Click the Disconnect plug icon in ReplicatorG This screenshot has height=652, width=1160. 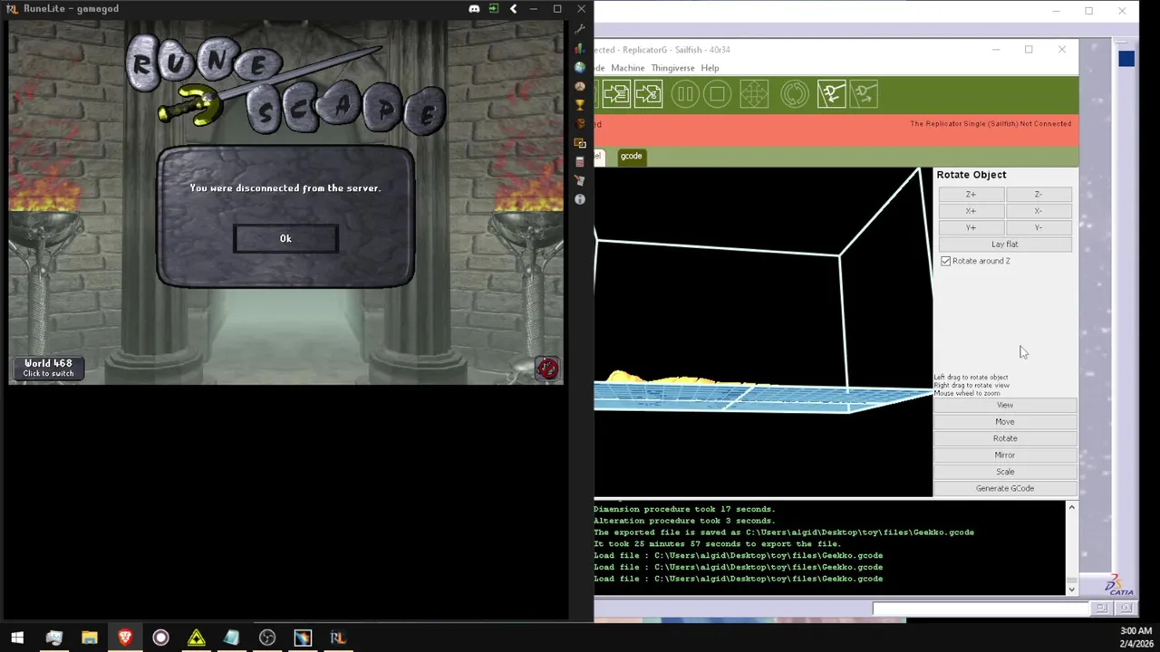tap(864, 94)
